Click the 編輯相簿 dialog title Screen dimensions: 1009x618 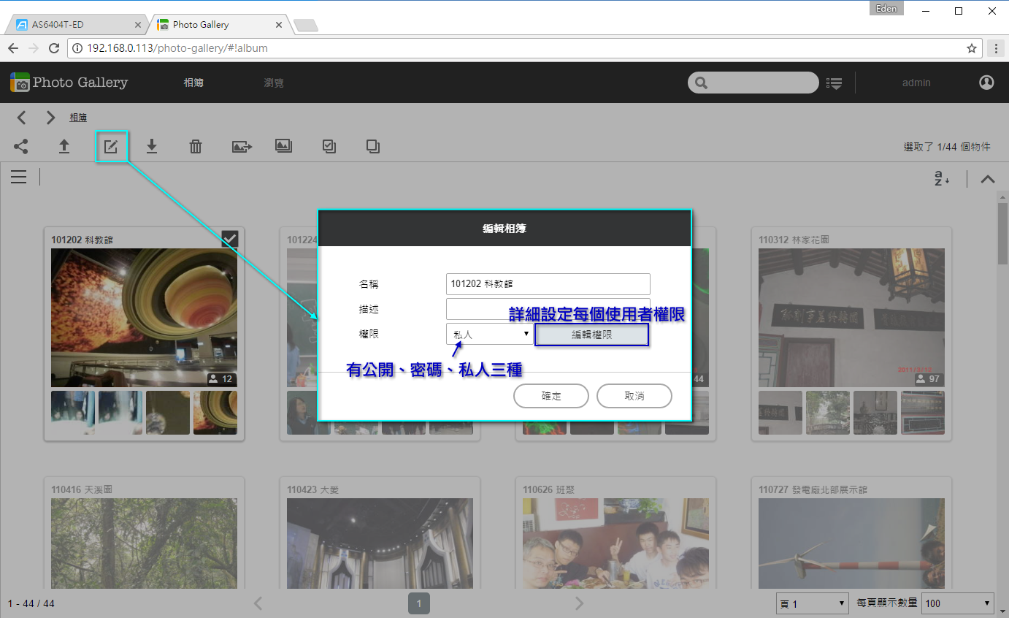point(504,229)
